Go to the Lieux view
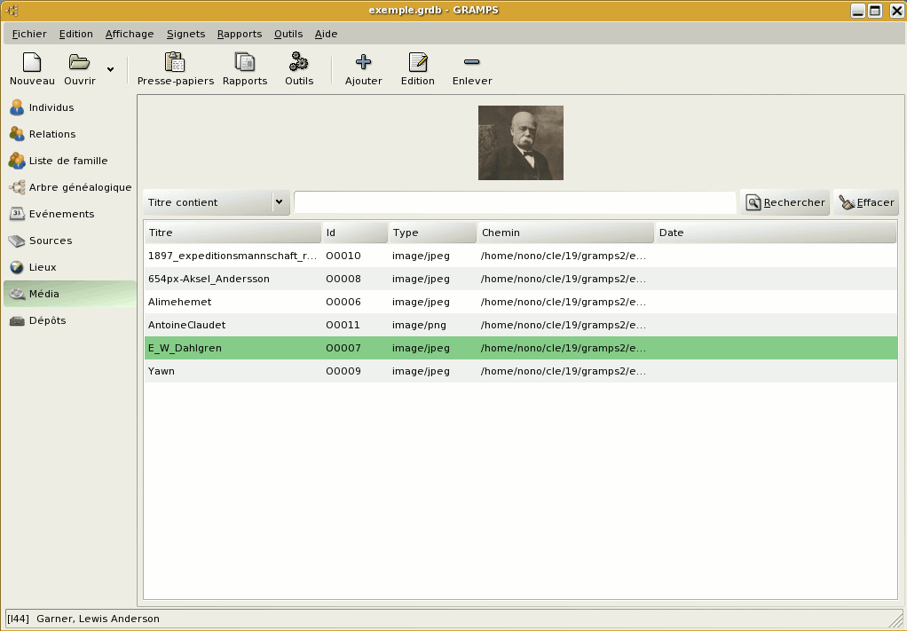Viewport: 907px width, 631px height. coord(70,267)
